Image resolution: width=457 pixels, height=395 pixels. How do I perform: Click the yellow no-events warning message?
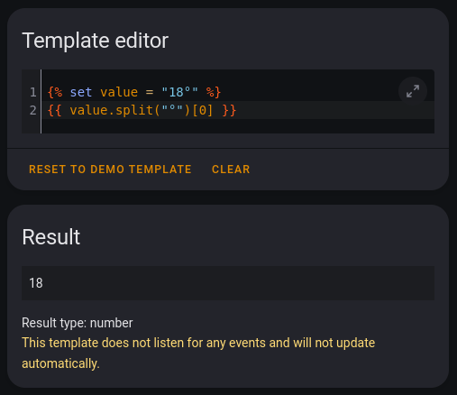point(198,353)
